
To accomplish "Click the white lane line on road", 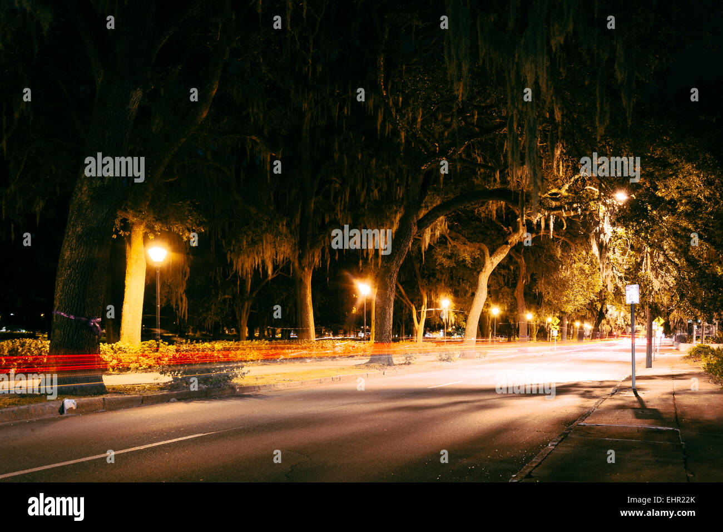I will tap(111, 454).
